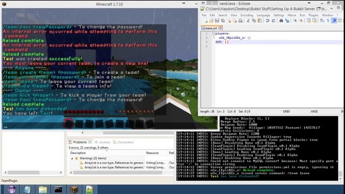Open Find using the binoculars icon
This screenshot has width=345, height=194.
[281, 20]
